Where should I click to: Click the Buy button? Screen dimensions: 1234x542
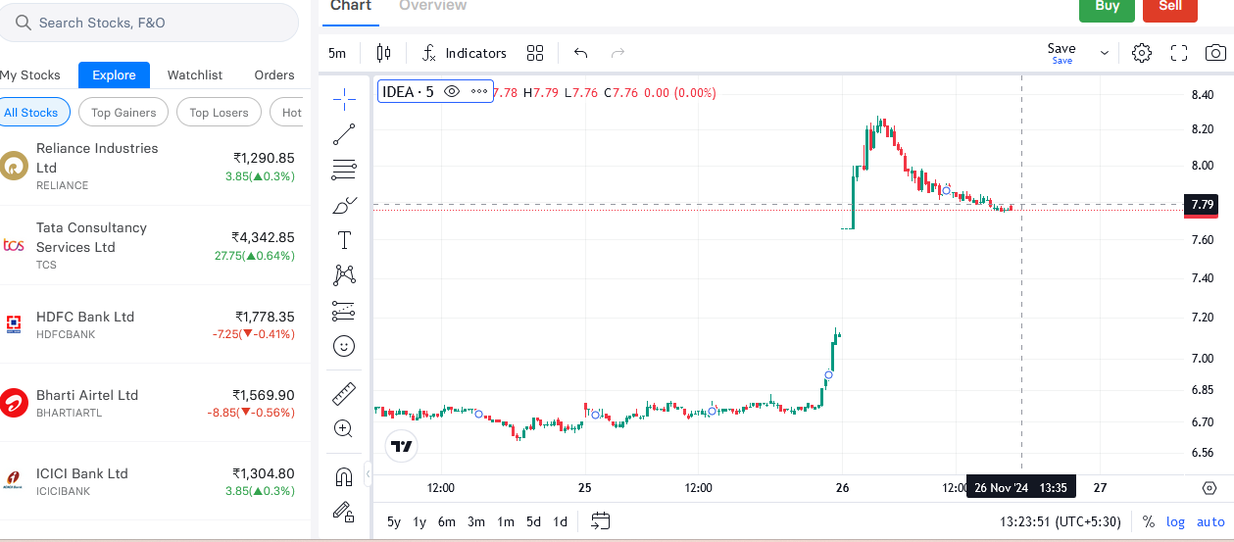click(x=1108, y=9)
